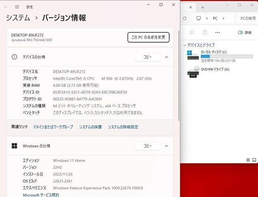Viewport: 258px width, 197px height.
Task: Expand the chevron after PC in address bar
Action: 223,18
